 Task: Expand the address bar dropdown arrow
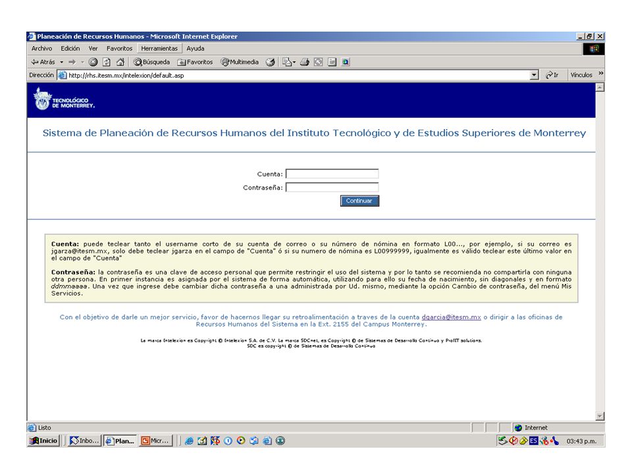[x=534, y=75]
